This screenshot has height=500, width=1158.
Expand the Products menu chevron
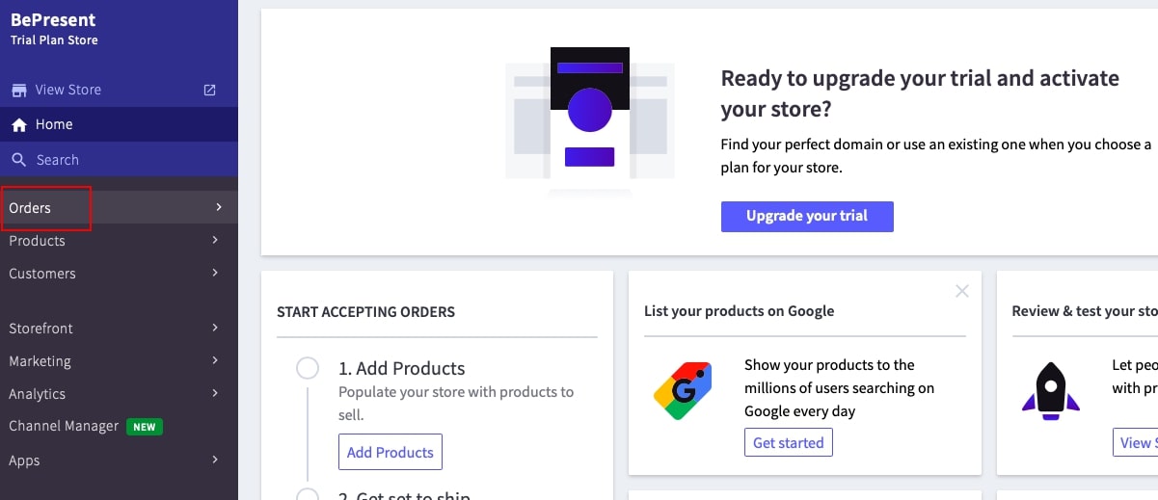pos(215,241)
